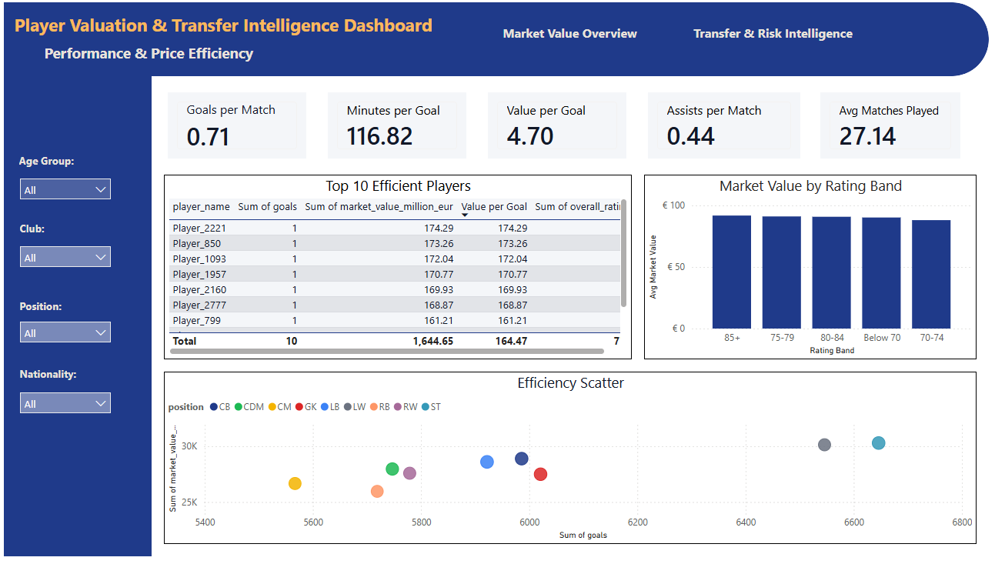The height and width of the screenshot is (564, 995).
Task: Select the red GK scatter bubble
Action: point(540,474)
